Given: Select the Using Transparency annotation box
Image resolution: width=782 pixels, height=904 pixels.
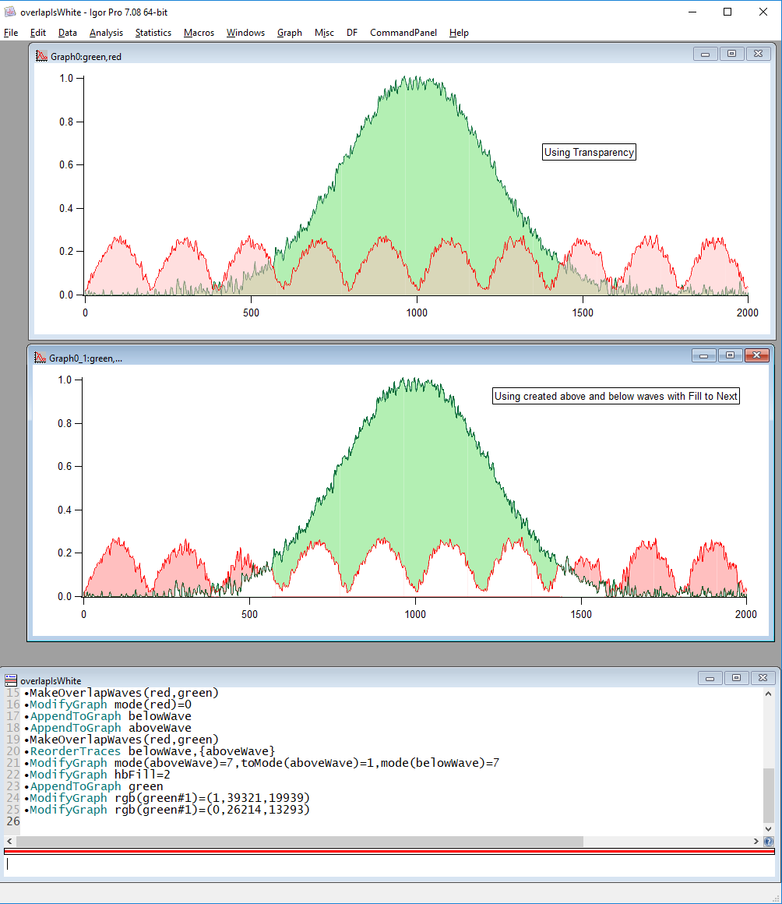Looking at the screenshot, I should [588, 152].
